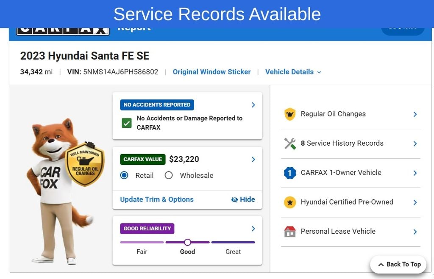Click the NO ACCIDENTS REPORTED badge
This screenshot has height=279, width=434.
pyautogui.click(x=157, y=105)
